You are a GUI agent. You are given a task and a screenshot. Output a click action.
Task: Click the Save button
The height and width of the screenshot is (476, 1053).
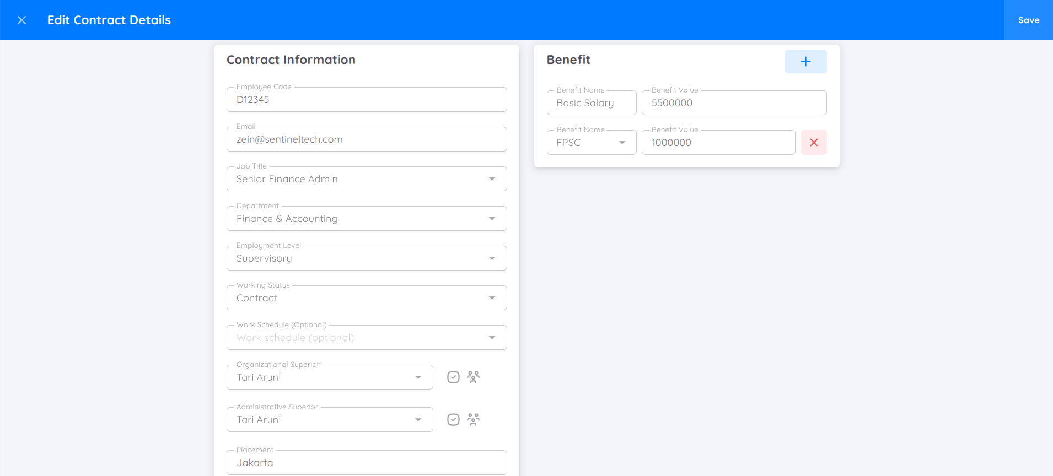coord(1028,20)
